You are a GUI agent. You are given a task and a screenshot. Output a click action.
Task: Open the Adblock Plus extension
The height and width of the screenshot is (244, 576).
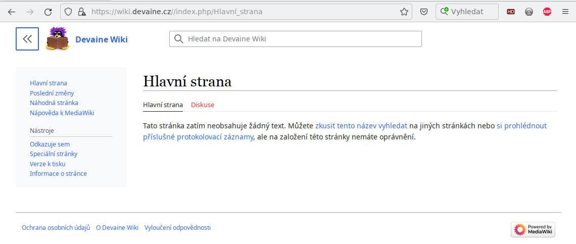coord(547,12)
